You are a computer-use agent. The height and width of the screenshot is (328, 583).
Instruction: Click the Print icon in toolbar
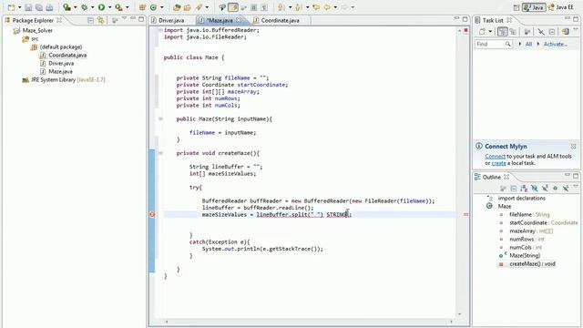(x=49, y=7)
